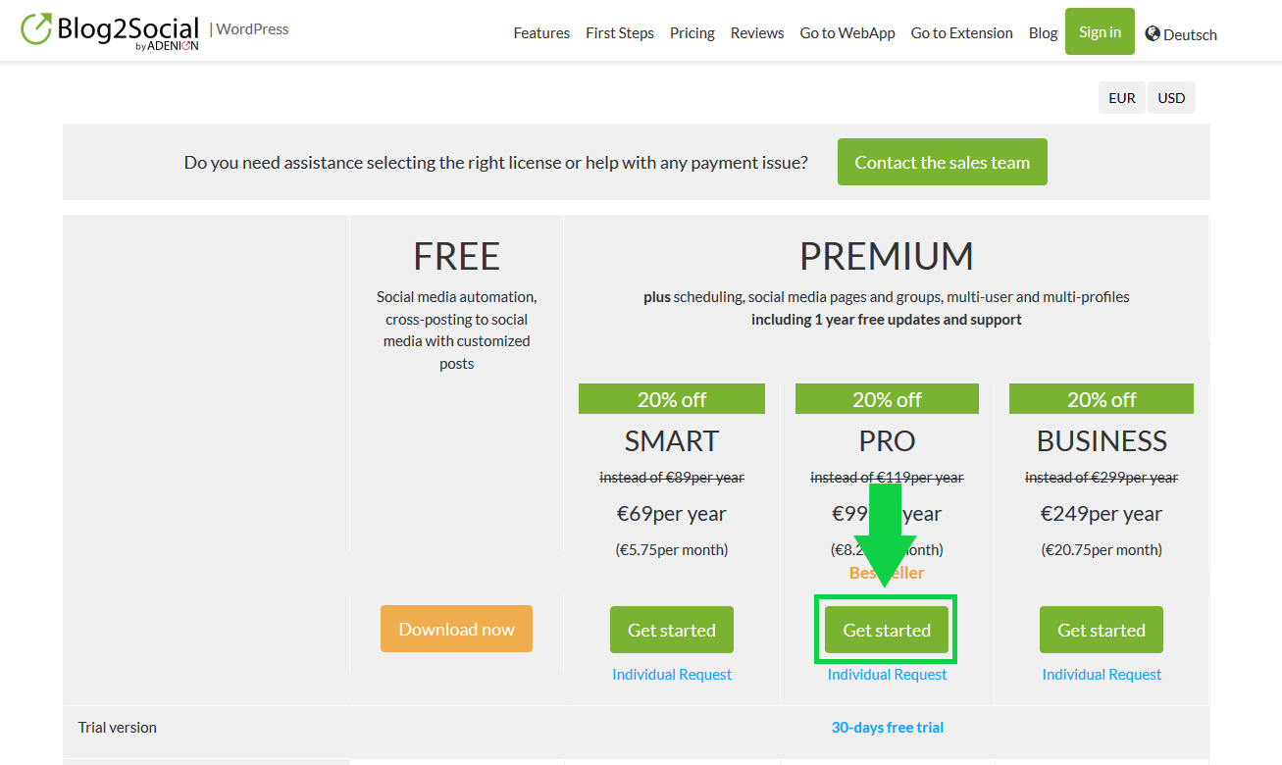Click the Blog2Social logo
1282x765 pixels.
pos(110,31)
